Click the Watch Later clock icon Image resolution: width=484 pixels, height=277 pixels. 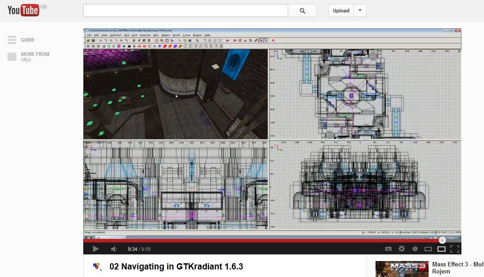click(415, 249)
